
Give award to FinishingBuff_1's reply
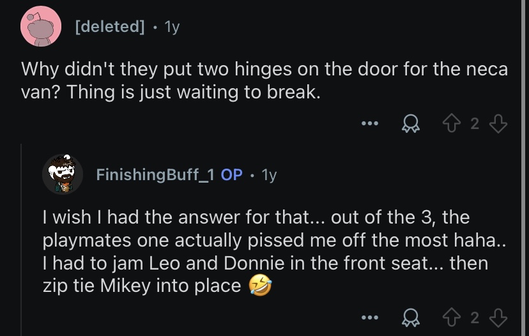point(411,317)
